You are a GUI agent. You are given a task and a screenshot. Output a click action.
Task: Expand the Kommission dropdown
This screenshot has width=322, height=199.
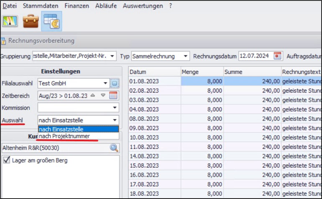click(115, 108)
